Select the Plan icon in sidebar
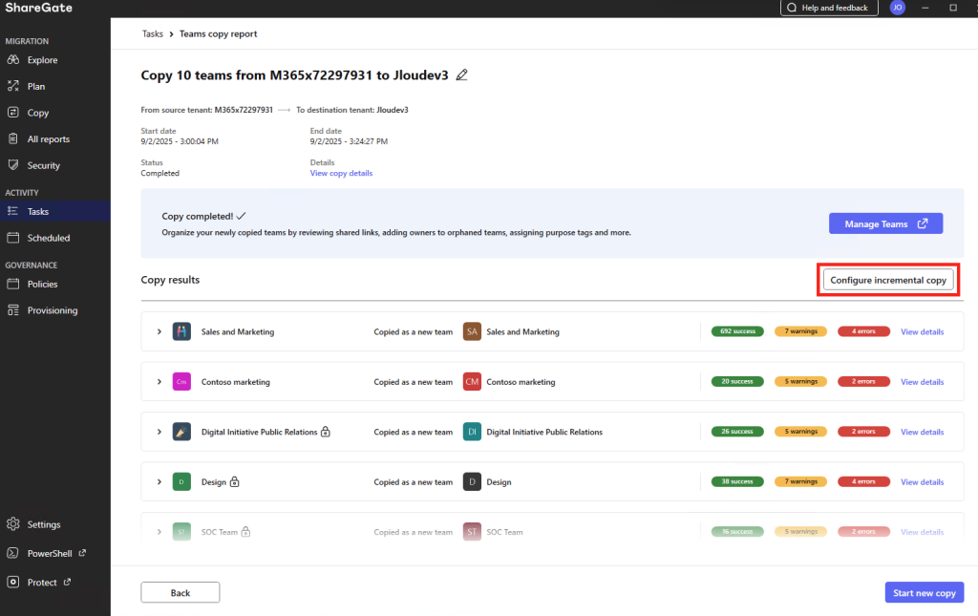This screenshot has width=978, height=616. click(x=13, y=86)
